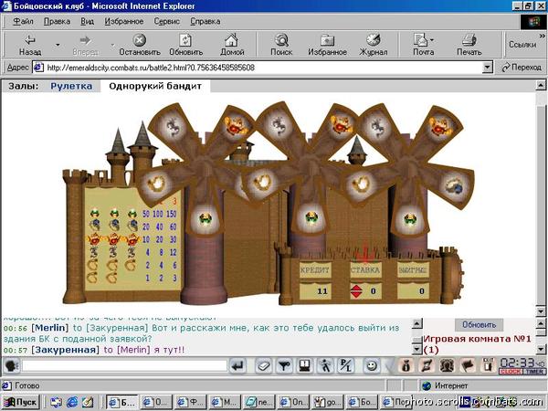Image resolution: width=548 pixels, height=411 pixels.
Task: Open the Справка menu
Action: click(205, 21)
